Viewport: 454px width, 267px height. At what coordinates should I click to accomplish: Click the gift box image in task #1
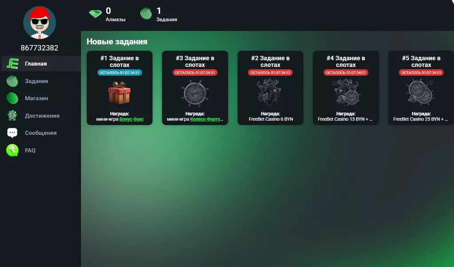click(x=119, y=93)
